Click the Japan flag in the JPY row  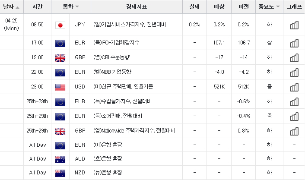click(60, 25)
